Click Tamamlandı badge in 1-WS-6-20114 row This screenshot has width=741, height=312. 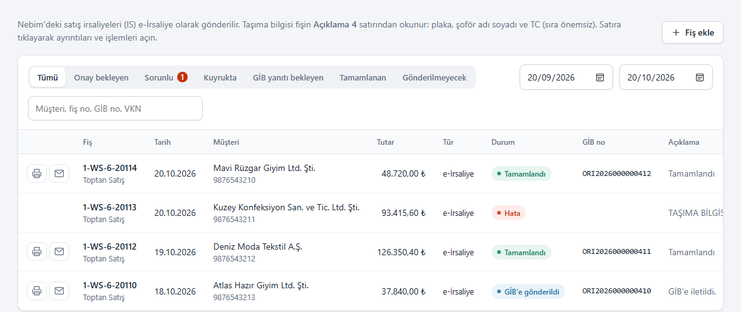pos(521,174)
